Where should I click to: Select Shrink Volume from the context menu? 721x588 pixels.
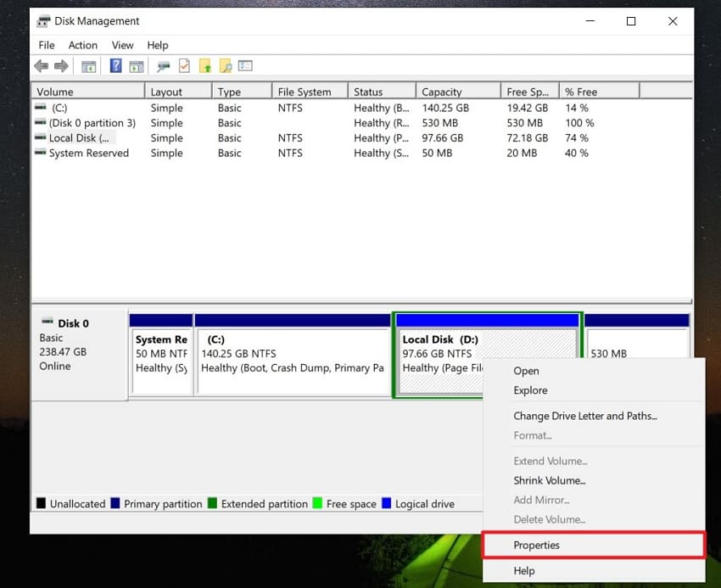549,480
